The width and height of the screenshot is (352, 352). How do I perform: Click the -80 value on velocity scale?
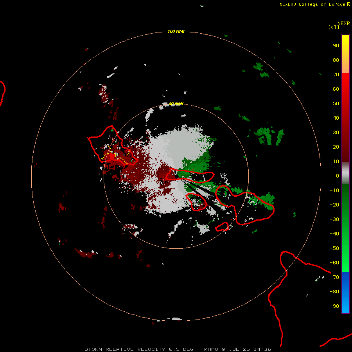[x=334, y=292]
